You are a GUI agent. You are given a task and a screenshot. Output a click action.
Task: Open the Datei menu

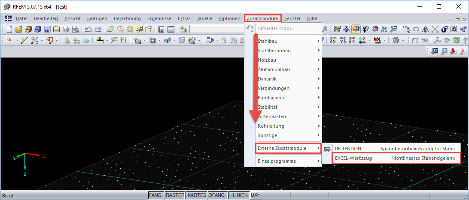(x=21, y=18)
